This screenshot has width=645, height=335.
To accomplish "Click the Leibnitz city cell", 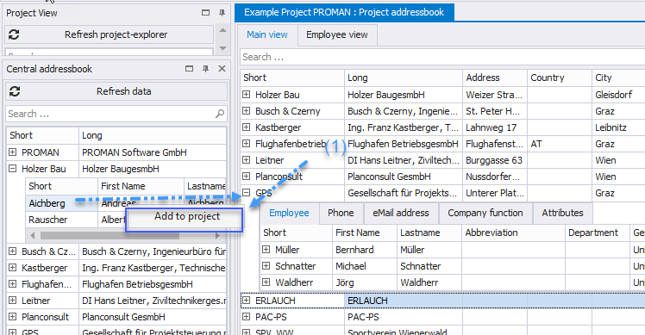I will (x=618, y=127).
